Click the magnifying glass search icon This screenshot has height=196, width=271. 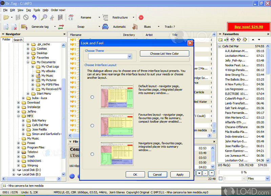pos(44,17)
